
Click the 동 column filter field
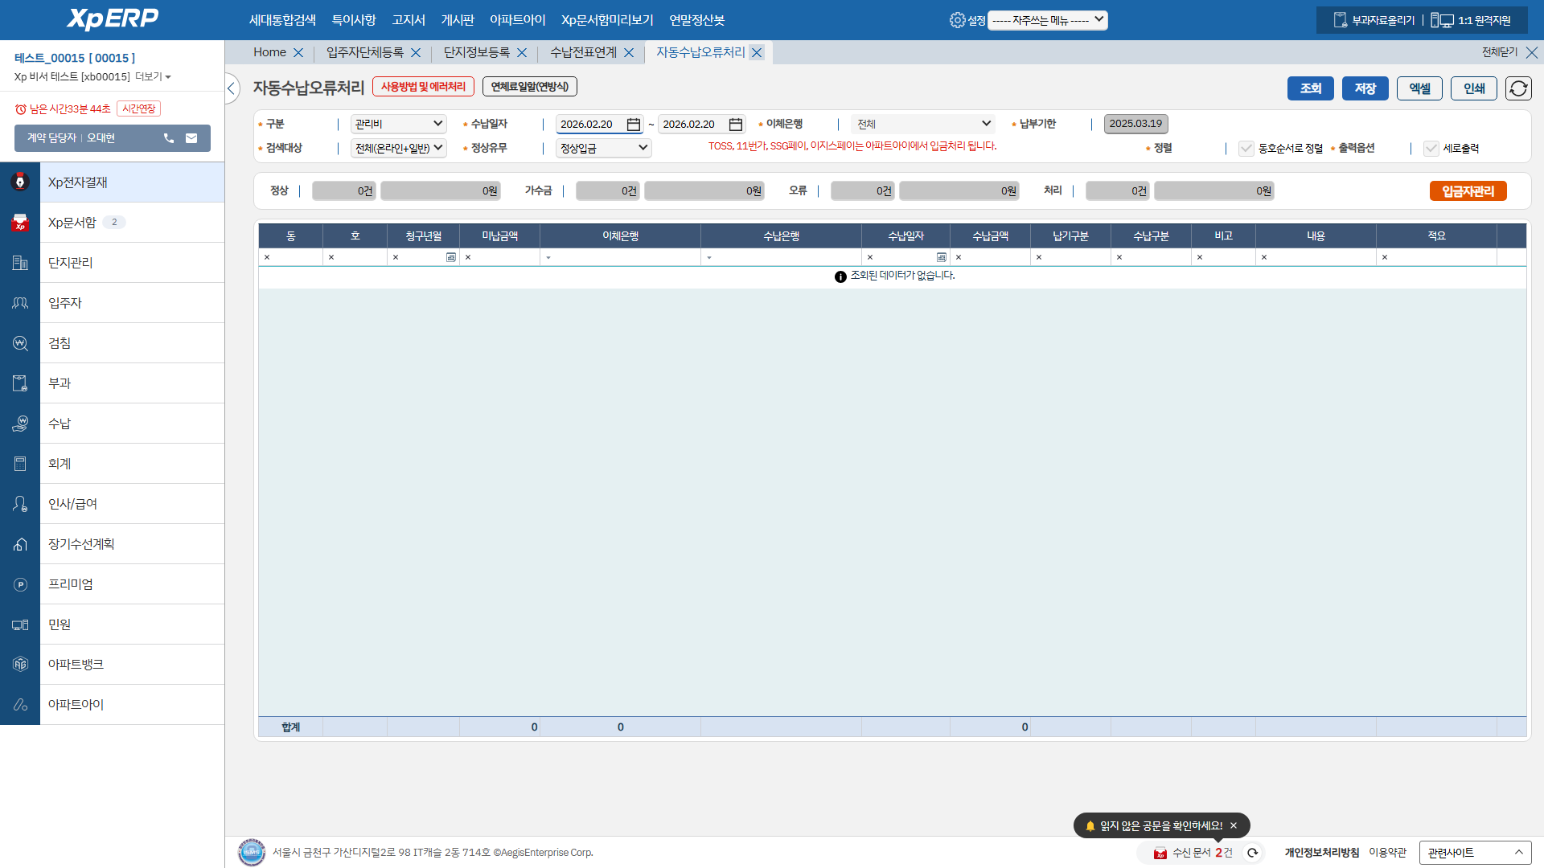(x=294, y=257)
